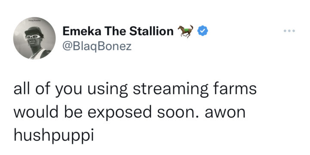The width and height of the screenshot is (310, 155).
Task: Open the @BlaqBonez handle link
Action: pyautogui.click(x=97, y=46)
